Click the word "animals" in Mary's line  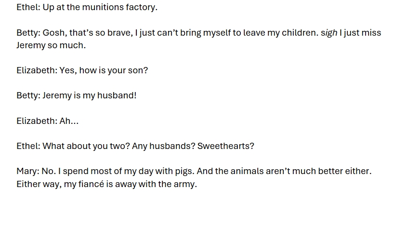pyautogui.click(x=248, y=171)
